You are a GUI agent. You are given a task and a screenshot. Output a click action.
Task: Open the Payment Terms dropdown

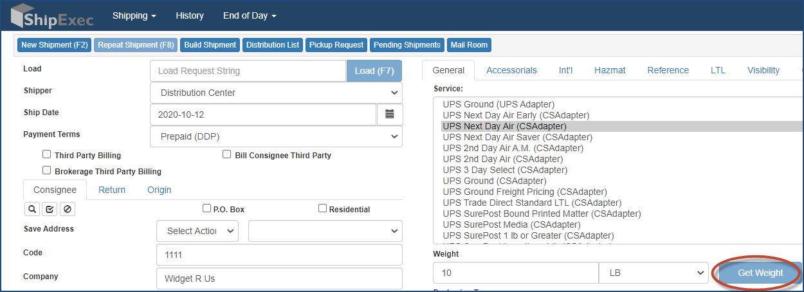(276, 136)
